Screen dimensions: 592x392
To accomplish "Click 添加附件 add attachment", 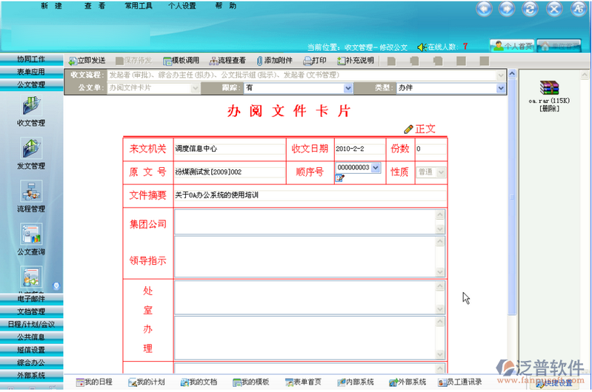I will [x=274, y=61].
